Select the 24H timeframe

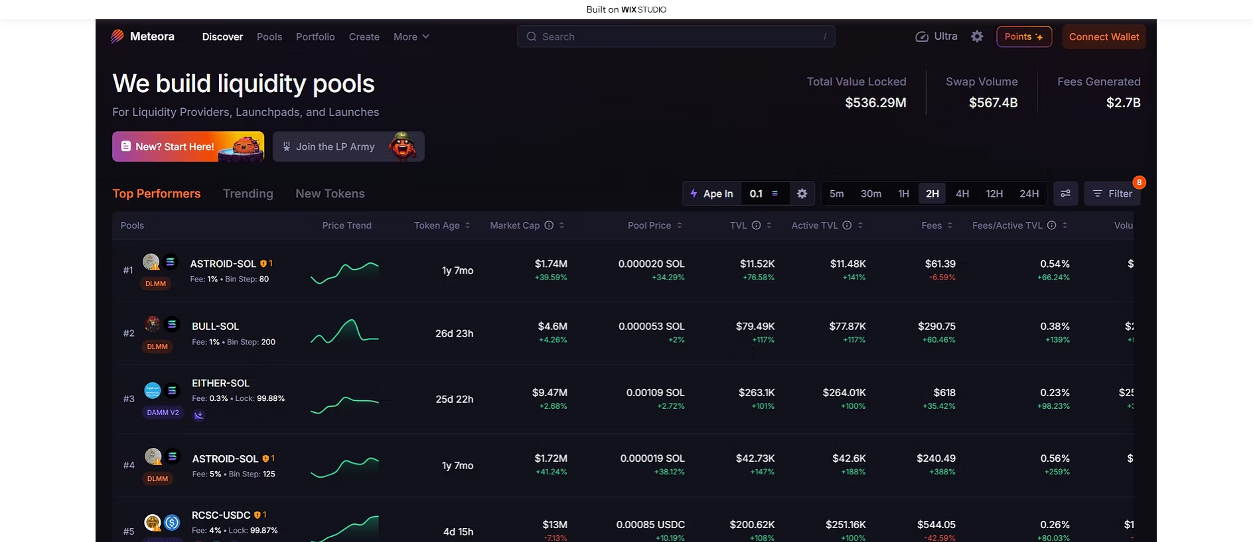pos(1029,193)
